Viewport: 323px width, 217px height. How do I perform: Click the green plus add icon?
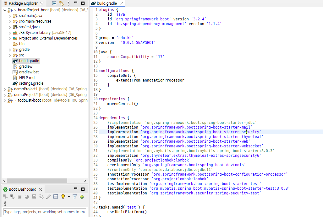tap(82, 197)
